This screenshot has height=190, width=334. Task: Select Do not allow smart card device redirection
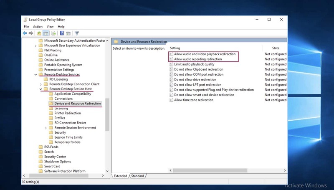[204, 95]
